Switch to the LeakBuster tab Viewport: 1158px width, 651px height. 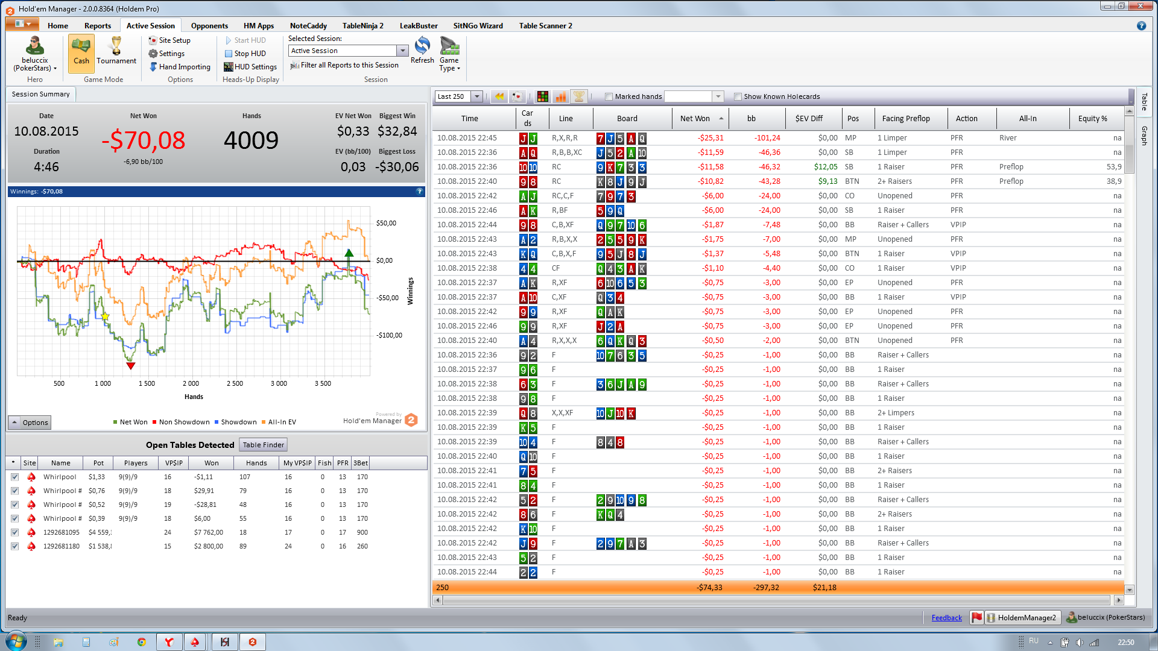(419, 25)
